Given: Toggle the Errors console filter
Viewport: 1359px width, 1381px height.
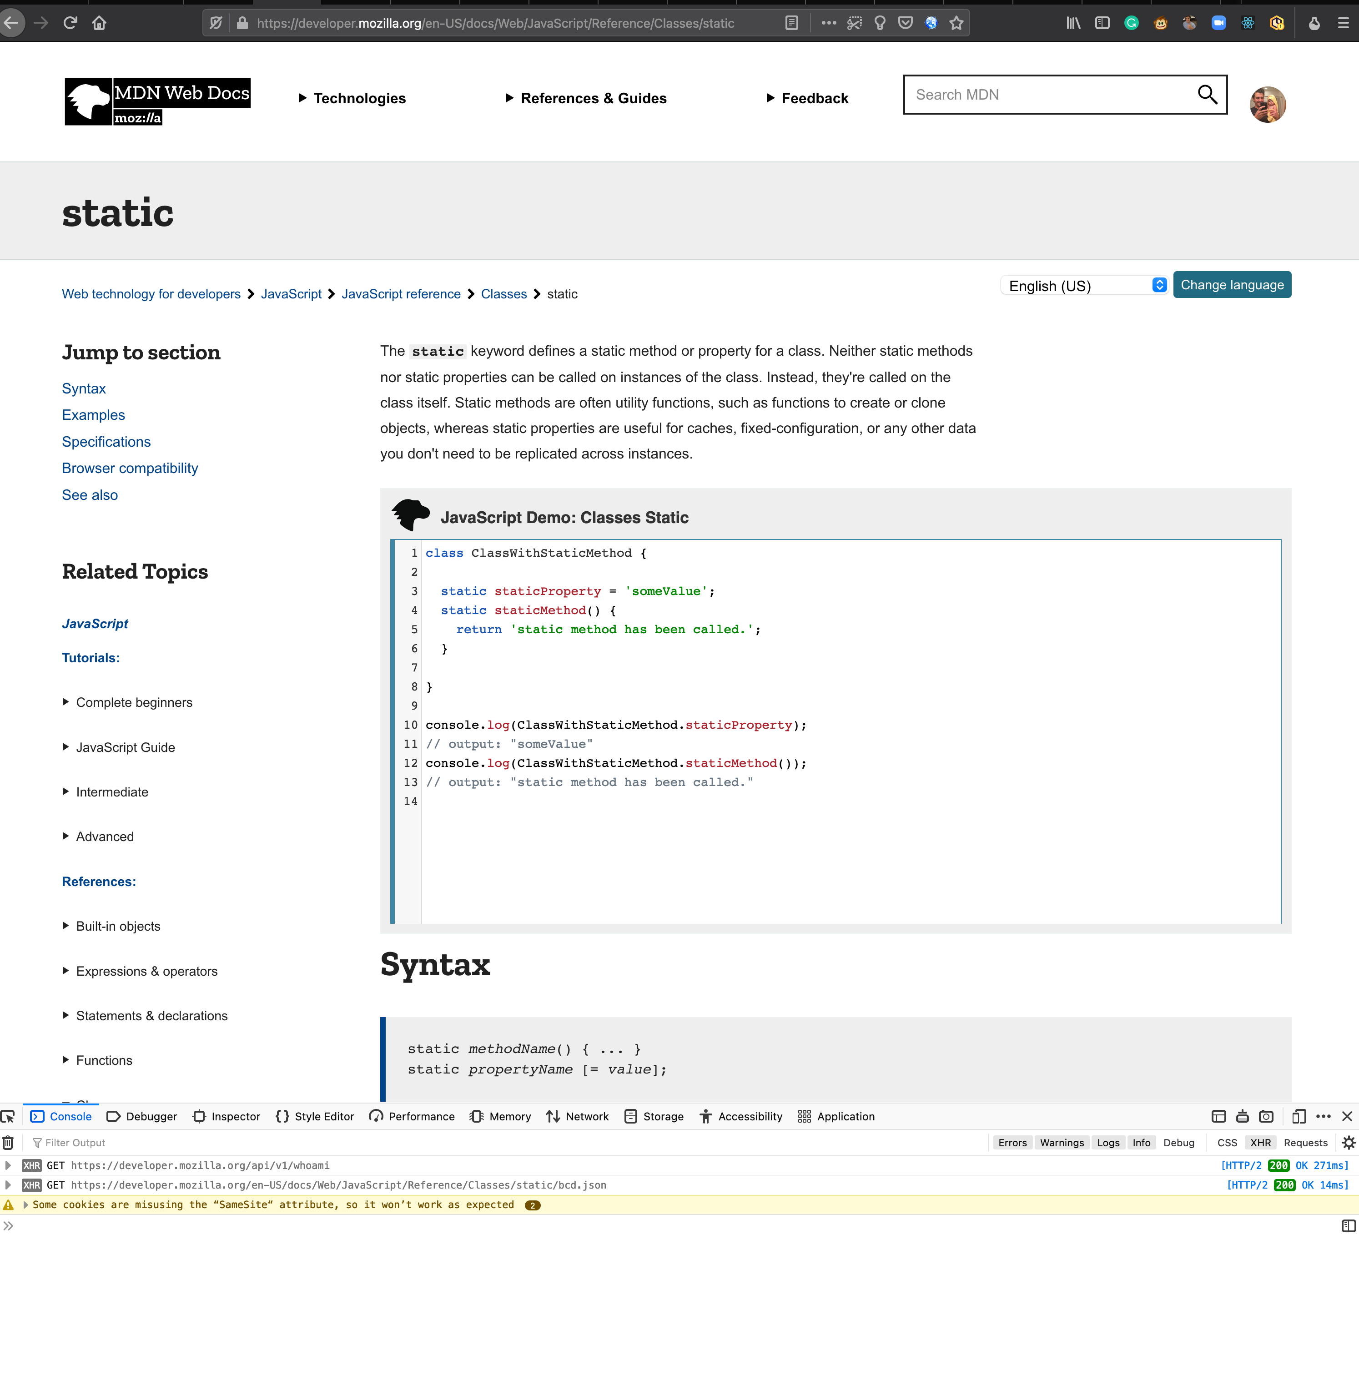Looking at the screenshot, I should (1012, 1143).
